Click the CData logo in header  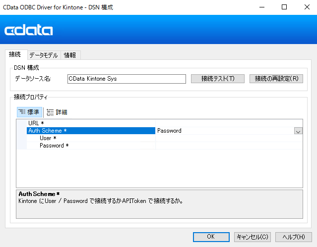pos(29,31)
